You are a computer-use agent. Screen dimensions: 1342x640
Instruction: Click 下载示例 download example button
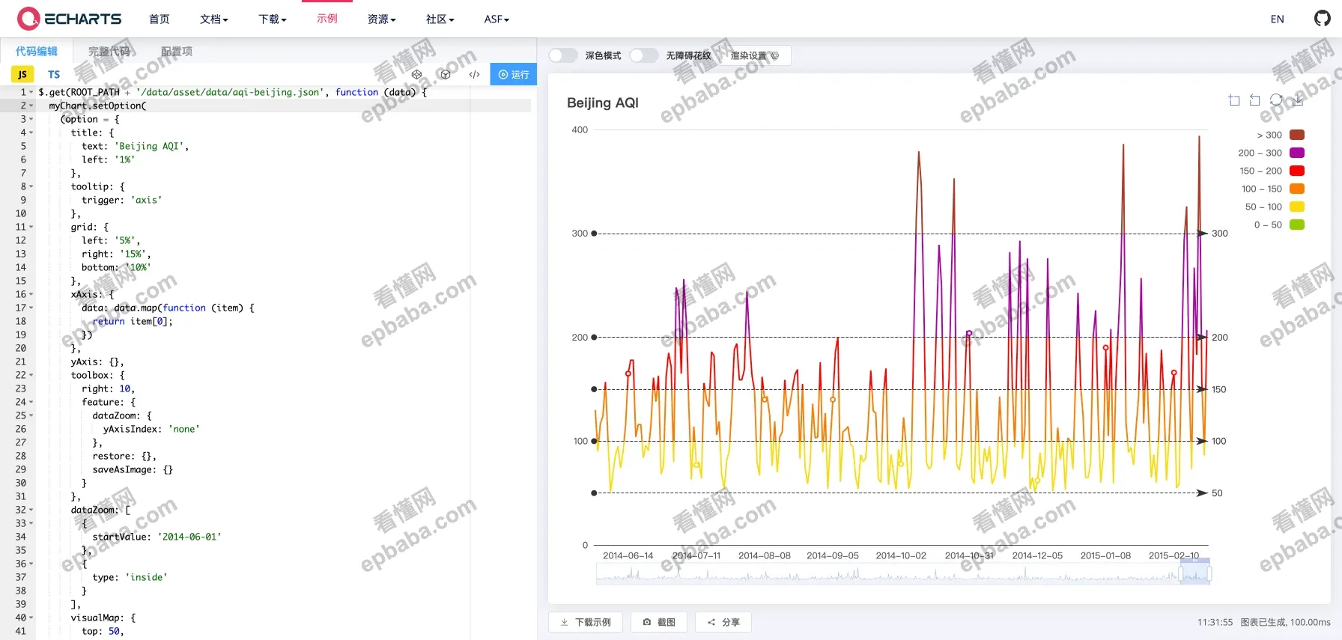pos(586,622)
